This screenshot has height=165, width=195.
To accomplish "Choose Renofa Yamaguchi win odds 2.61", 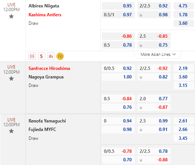I will tap(184, 121).
